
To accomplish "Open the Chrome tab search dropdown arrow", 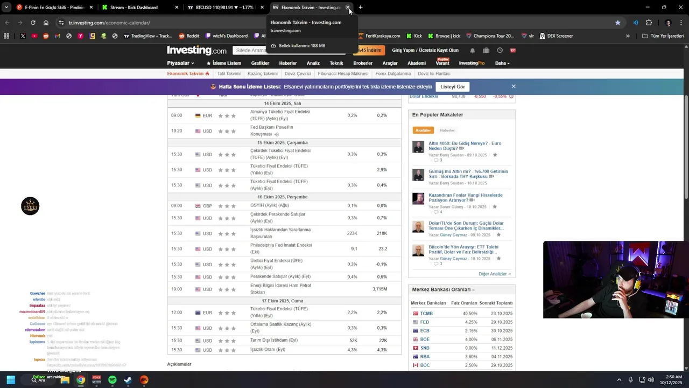I will 6,8.
